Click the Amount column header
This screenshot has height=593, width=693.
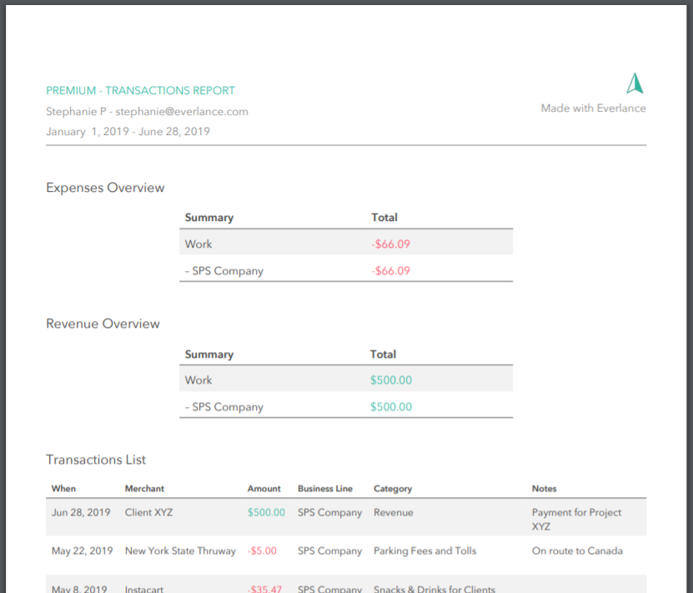tap(264, 489)
